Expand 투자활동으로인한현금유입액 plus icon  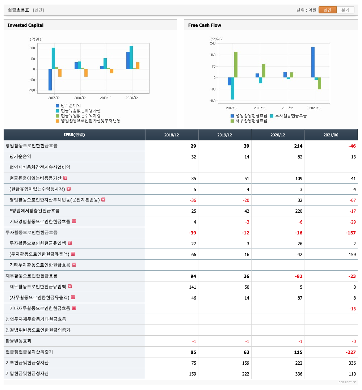pos(70,243)
